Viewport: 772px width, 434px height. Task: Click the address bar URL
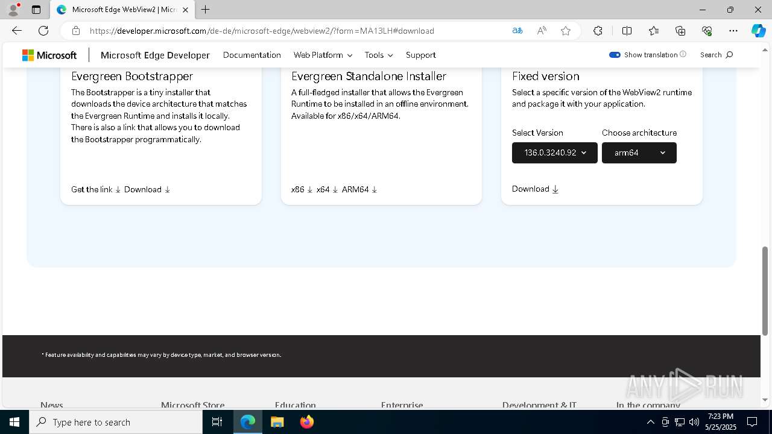click(262, 31)
